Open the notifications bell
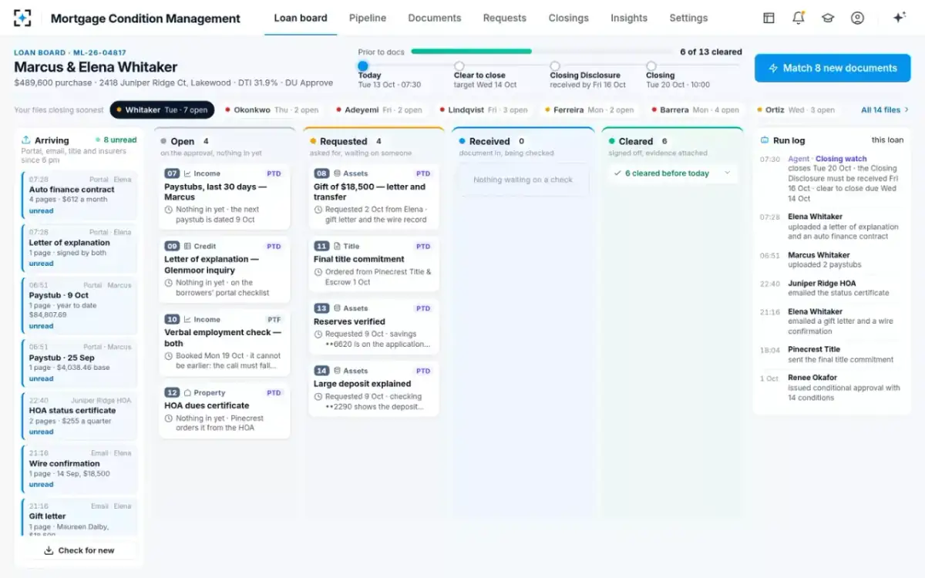Image resolution: width=925 pixels, height=578 pixels. (799, 18)
